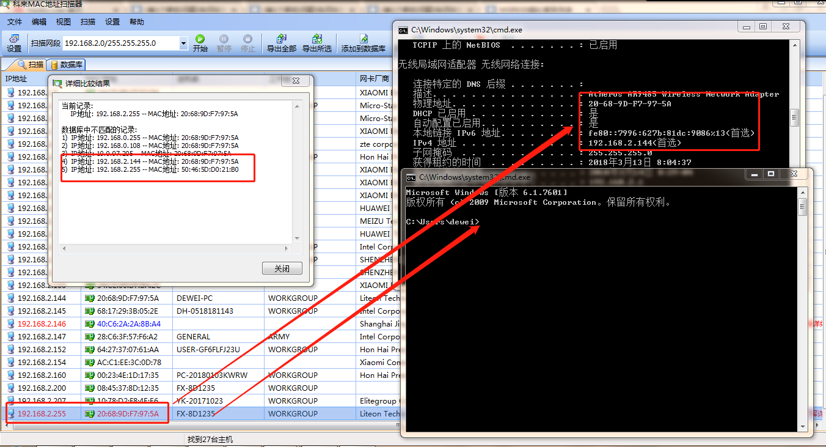Image resolution: width=826 pixels, height=447 pixels.
Task: Click the MAC address 00:23:4E:1D:17:35
Action: [128, 375]
